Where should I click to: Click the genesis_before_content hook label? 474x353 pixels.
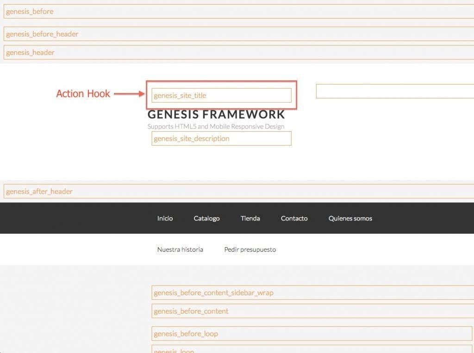pyautogui.click(x=191, y=311)
